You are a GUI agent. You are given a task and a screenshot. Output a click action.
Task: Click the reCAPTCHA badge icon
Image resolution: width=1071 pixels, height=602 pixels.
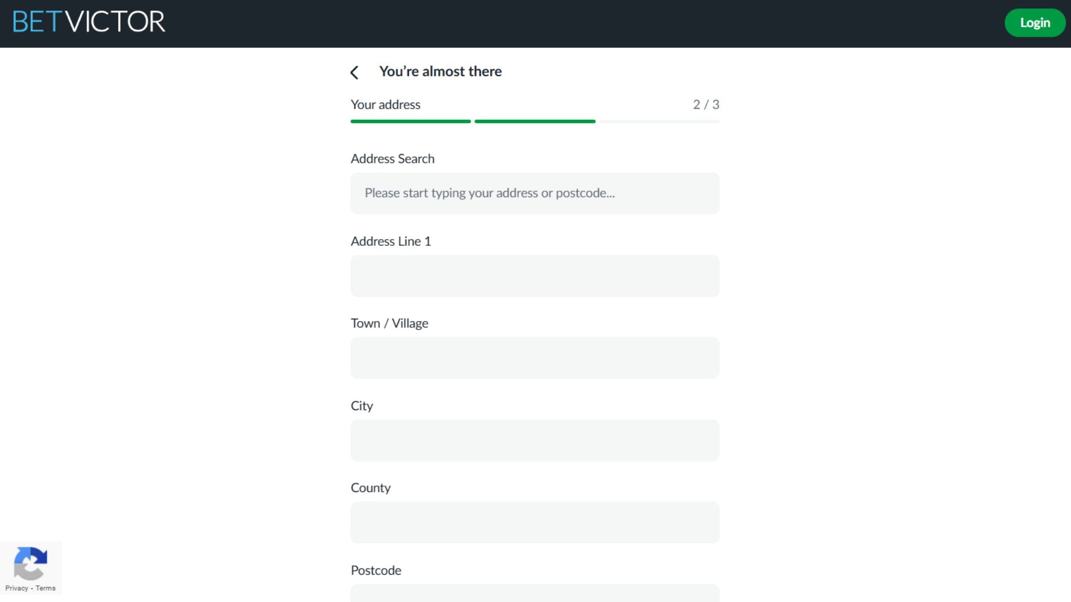click(x=30, y=564)
